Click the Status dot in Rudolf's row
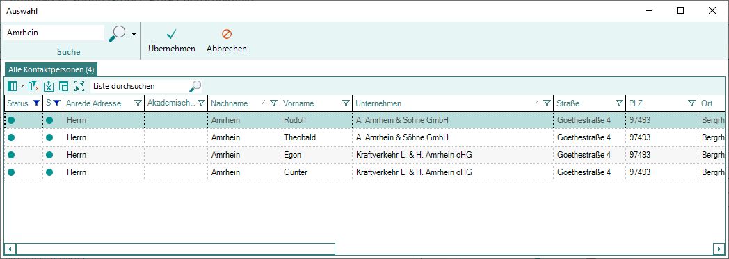The image size is (729, 259). coord(11,120)
